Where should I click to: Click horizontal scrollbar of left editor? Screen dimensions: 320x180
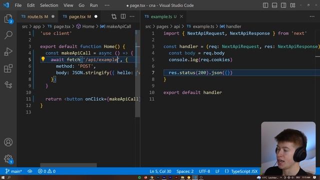click(68, 165)
